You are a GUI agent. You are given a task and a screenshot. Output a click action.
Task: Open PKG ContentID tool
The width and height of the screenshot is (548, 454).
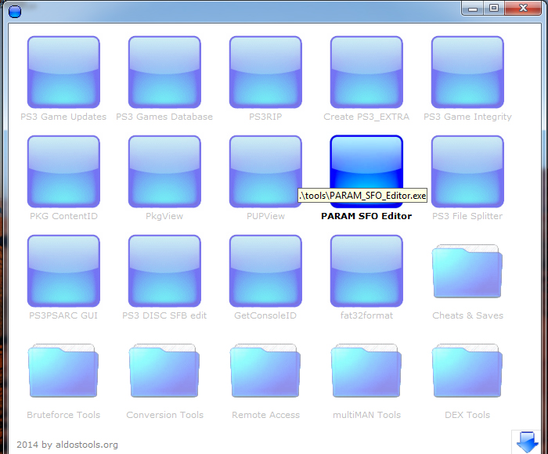pos(63,171)
